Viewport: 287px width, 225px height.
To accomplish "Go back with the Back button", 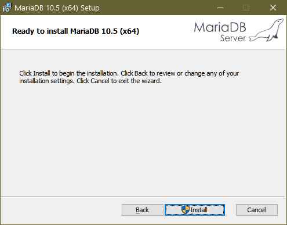I will point(143,210).
